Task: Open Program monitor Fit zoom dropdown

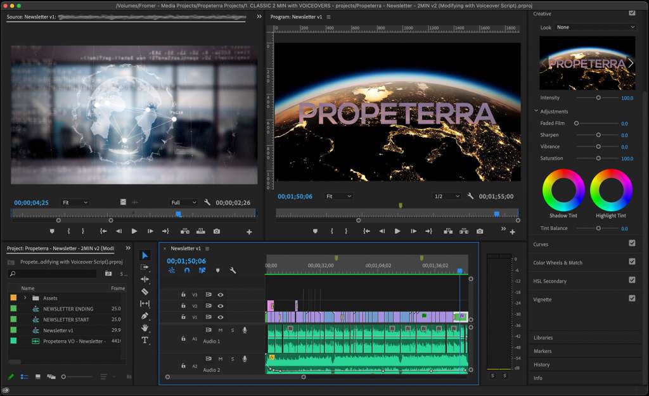Action: click(x=338, y=196)
